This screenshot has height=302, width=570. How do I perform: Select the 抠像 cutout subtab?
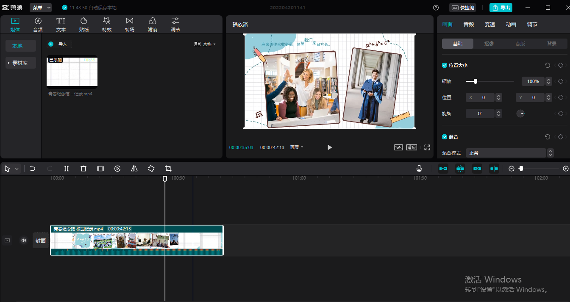pyautogui.click(x=489, y=44)
